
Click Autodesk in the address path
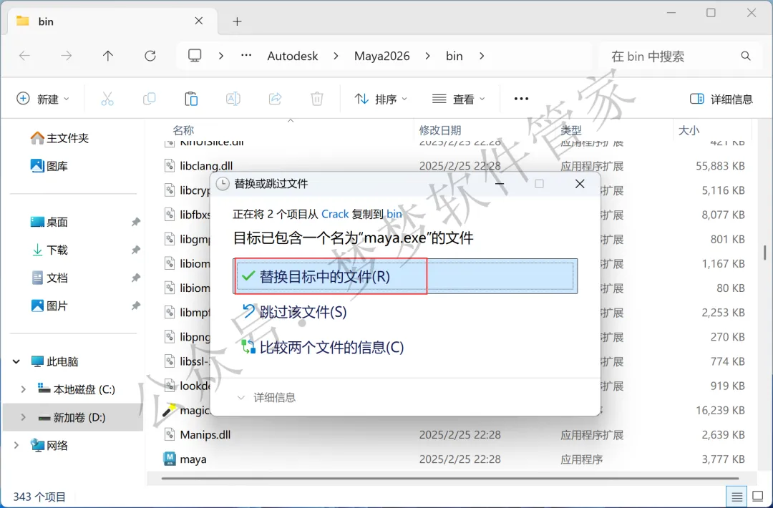point(293,57)
